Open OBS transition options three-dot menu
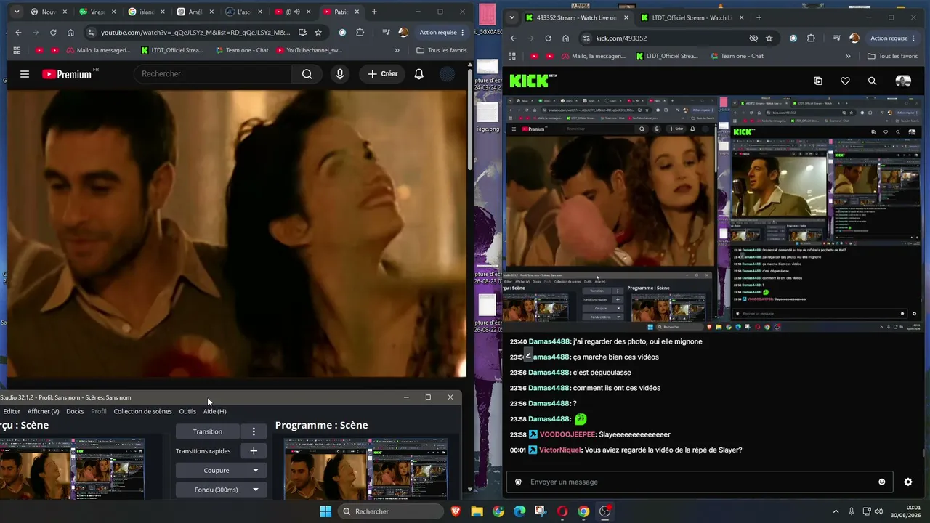The width and height of the screenshot is (930, 523). coord(254,431)
